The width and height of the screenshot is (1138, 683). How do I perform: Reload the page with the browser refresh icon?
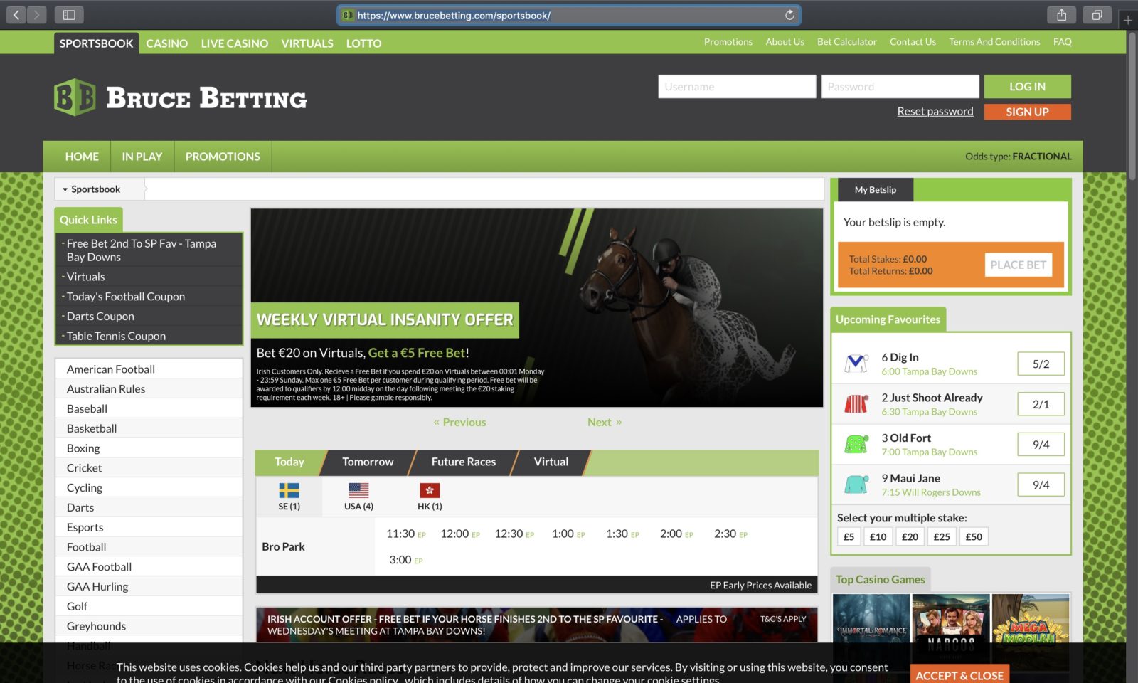[x=789, y=14]
